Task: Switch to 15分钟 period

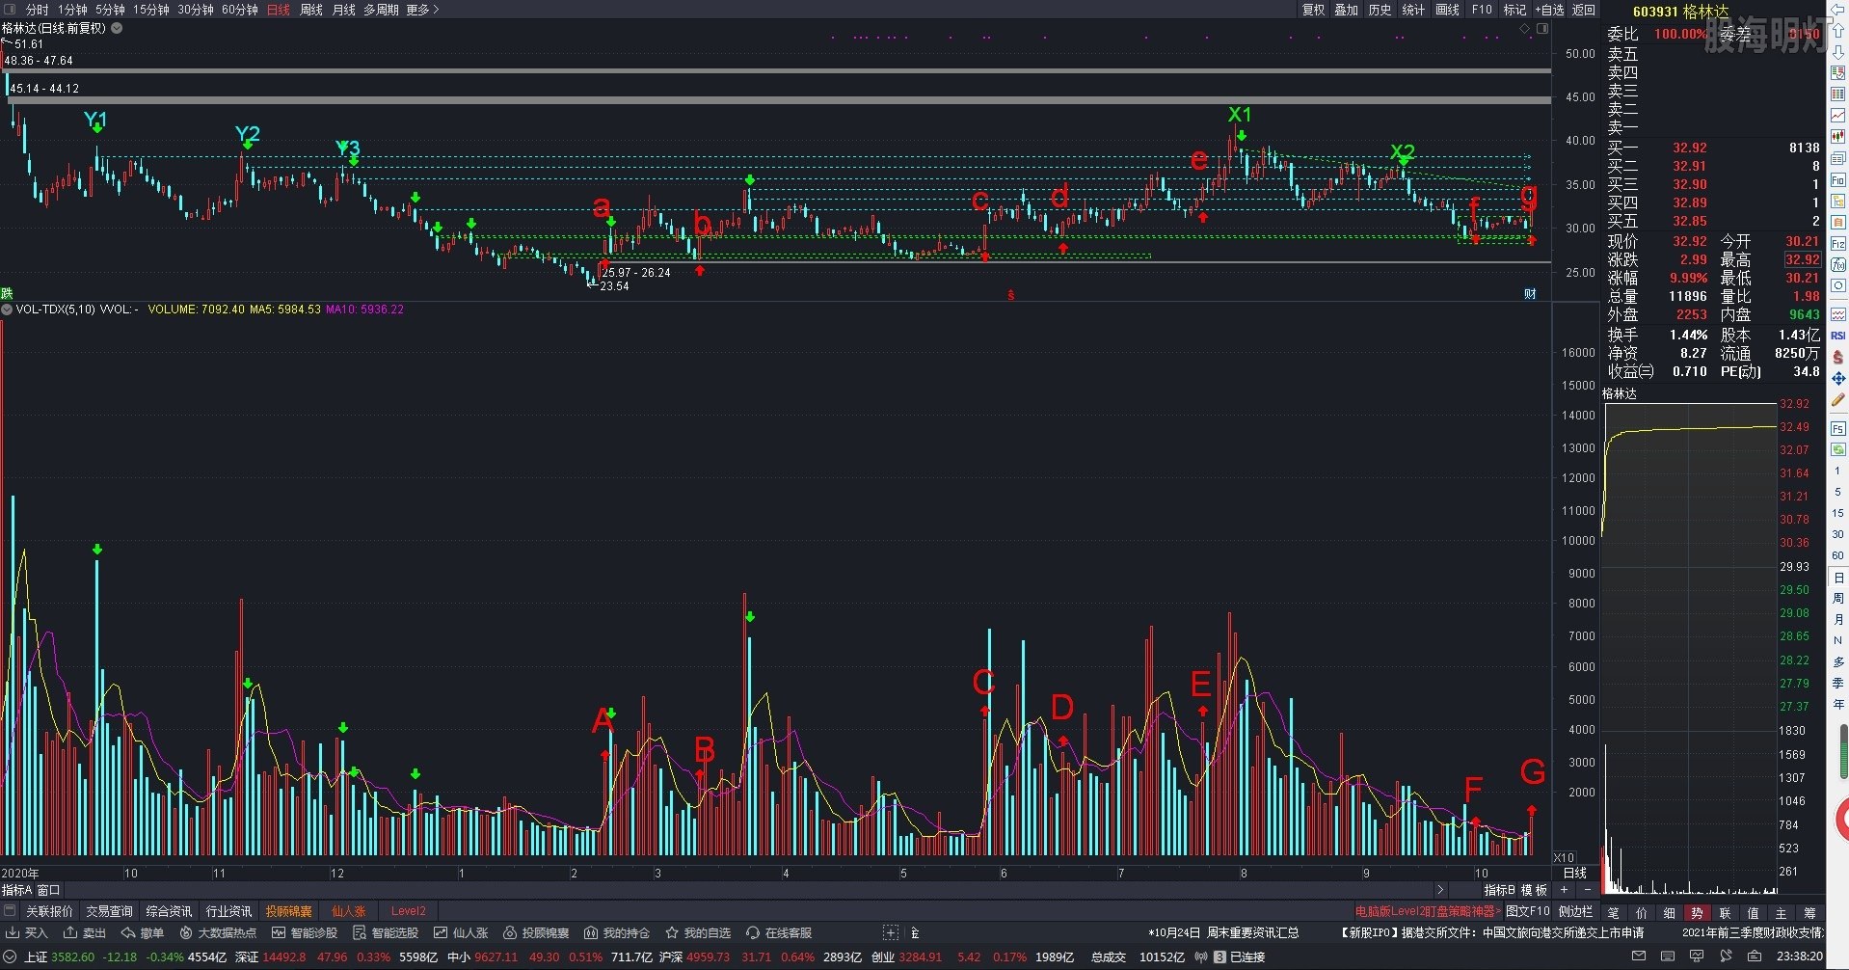Action: coord(151,10)
